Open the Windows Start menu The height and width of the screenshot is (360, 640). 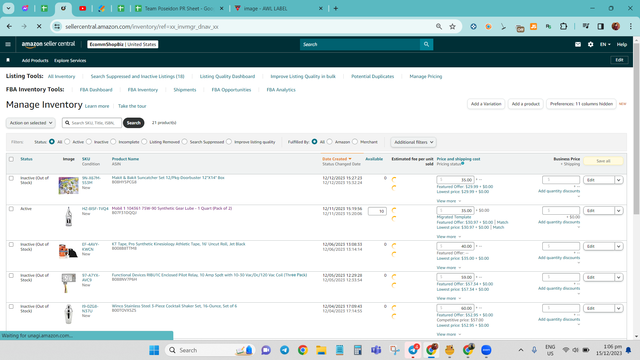154,350
